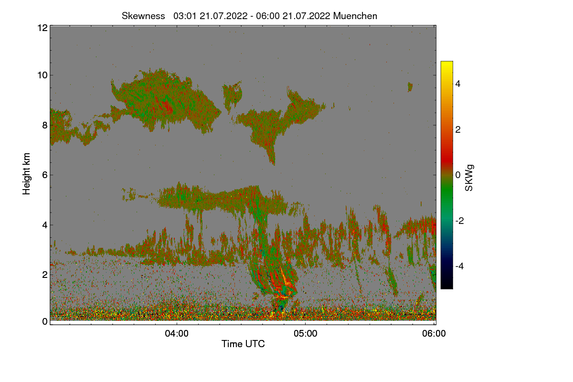This screenshot has height=382, width=573.
Task: Click the colorbar value label 4
Action: 458,84
